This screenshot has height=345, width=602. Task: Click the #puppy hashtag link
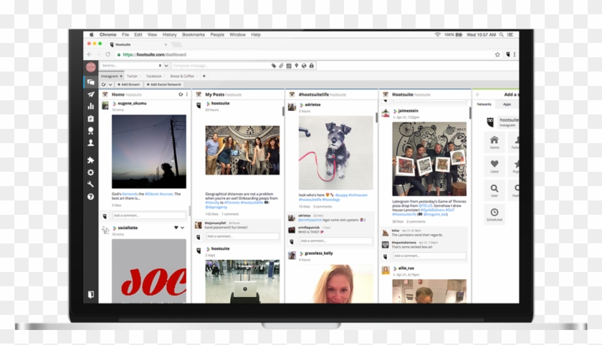pos(341,195)
